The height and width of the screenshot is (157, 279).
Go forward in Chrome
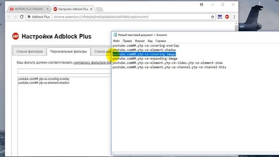[x=15, y=17]
